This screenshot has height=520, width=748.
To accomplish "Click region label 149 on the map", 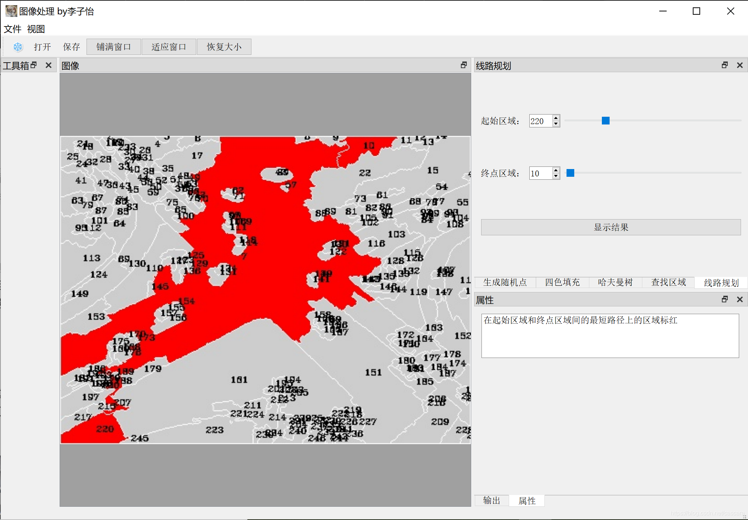I will pos(80,294).
